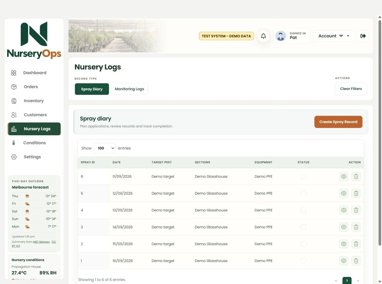The height and width of the screenshot is (284, 382).
Task: View spray record 6 details
Action: tap(343, 176)
